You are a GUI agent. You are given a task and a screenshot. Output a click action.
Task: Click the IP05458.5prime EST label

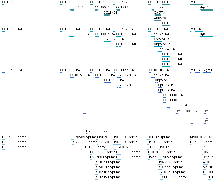[x=14, y=137]
